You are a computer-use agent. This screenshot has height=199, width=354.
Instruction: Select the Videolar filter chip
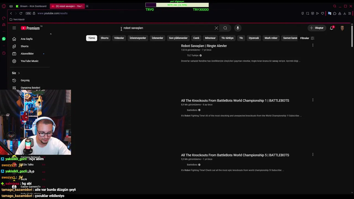click(x=119, y=38)
